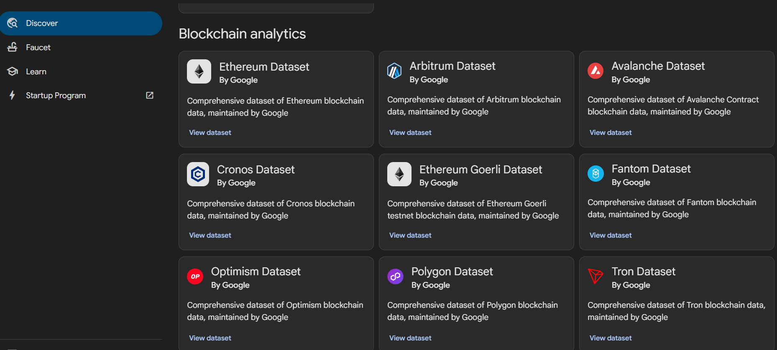
Task: Click the Polygon blockchain description text
Action: click(473, 311)
